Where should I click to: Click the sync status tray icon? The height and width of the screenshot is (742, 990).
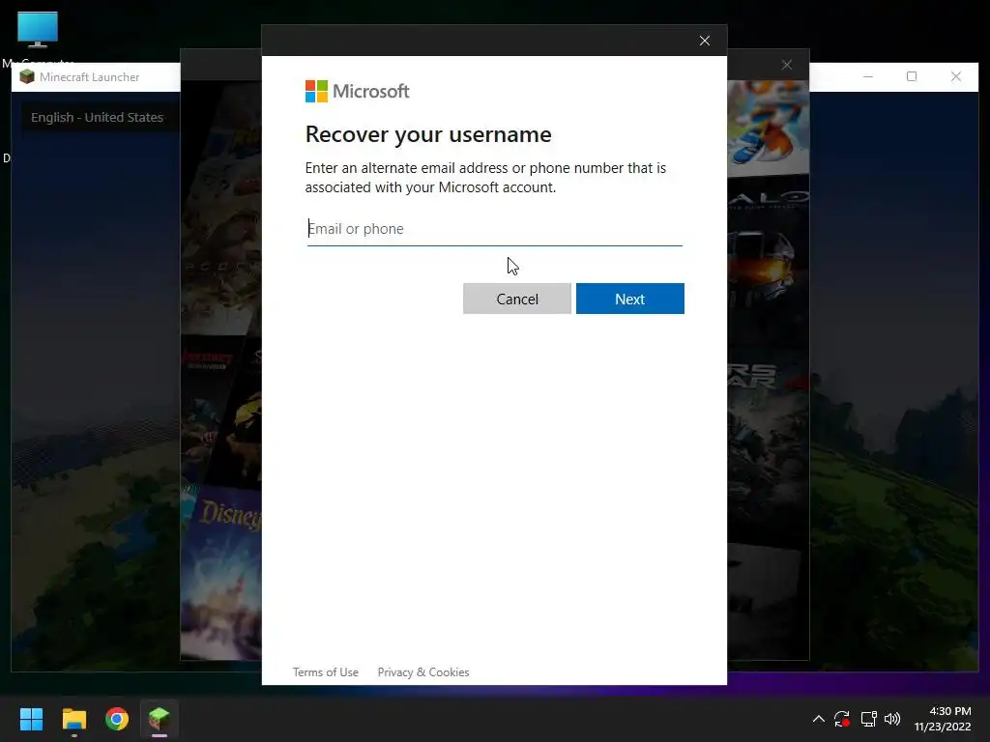pos(842,719)
